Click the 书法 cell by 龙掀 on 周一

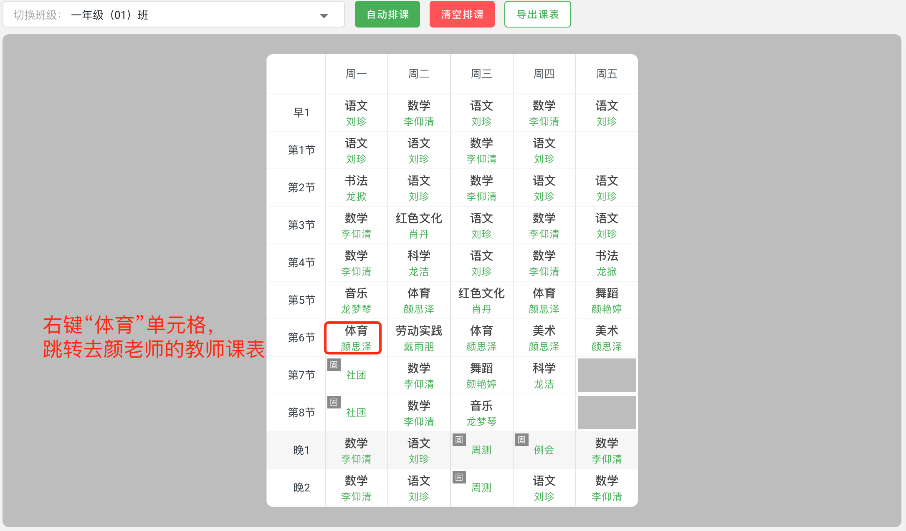point(356,188)
